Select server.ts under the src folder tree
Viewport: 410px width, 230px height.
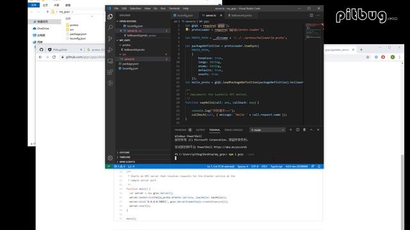pos(143,59)
